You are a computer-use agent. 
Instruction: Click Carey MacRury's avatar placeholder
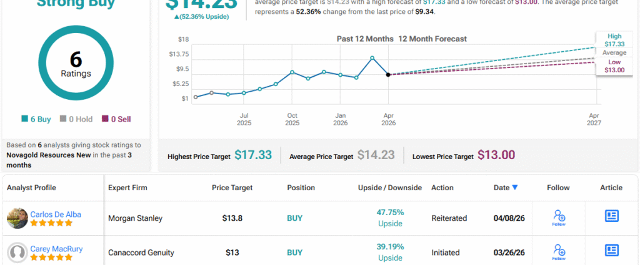tap(17, 253)
